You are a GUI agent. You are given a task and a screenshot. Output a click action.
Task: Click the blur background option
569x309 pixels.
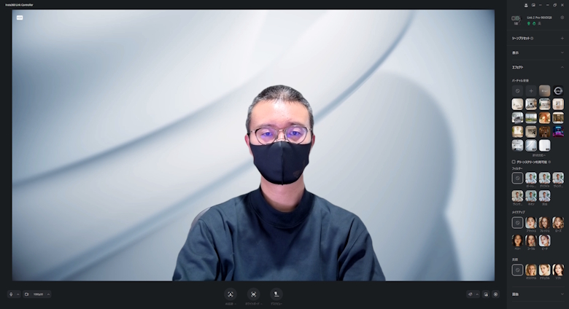[x=544, y=91]
